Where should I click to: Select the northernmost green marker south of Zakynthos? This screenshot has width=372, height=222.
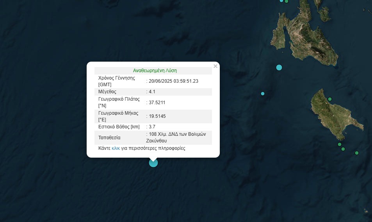340,144
